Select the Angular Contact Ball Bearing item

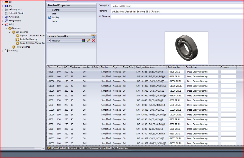(32, 36)
